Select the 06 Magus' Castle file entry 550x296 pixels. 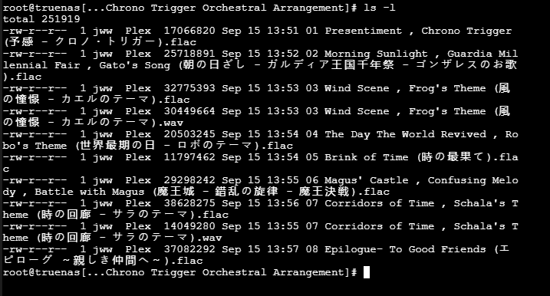pyautogui.click(x=260, y=186)
